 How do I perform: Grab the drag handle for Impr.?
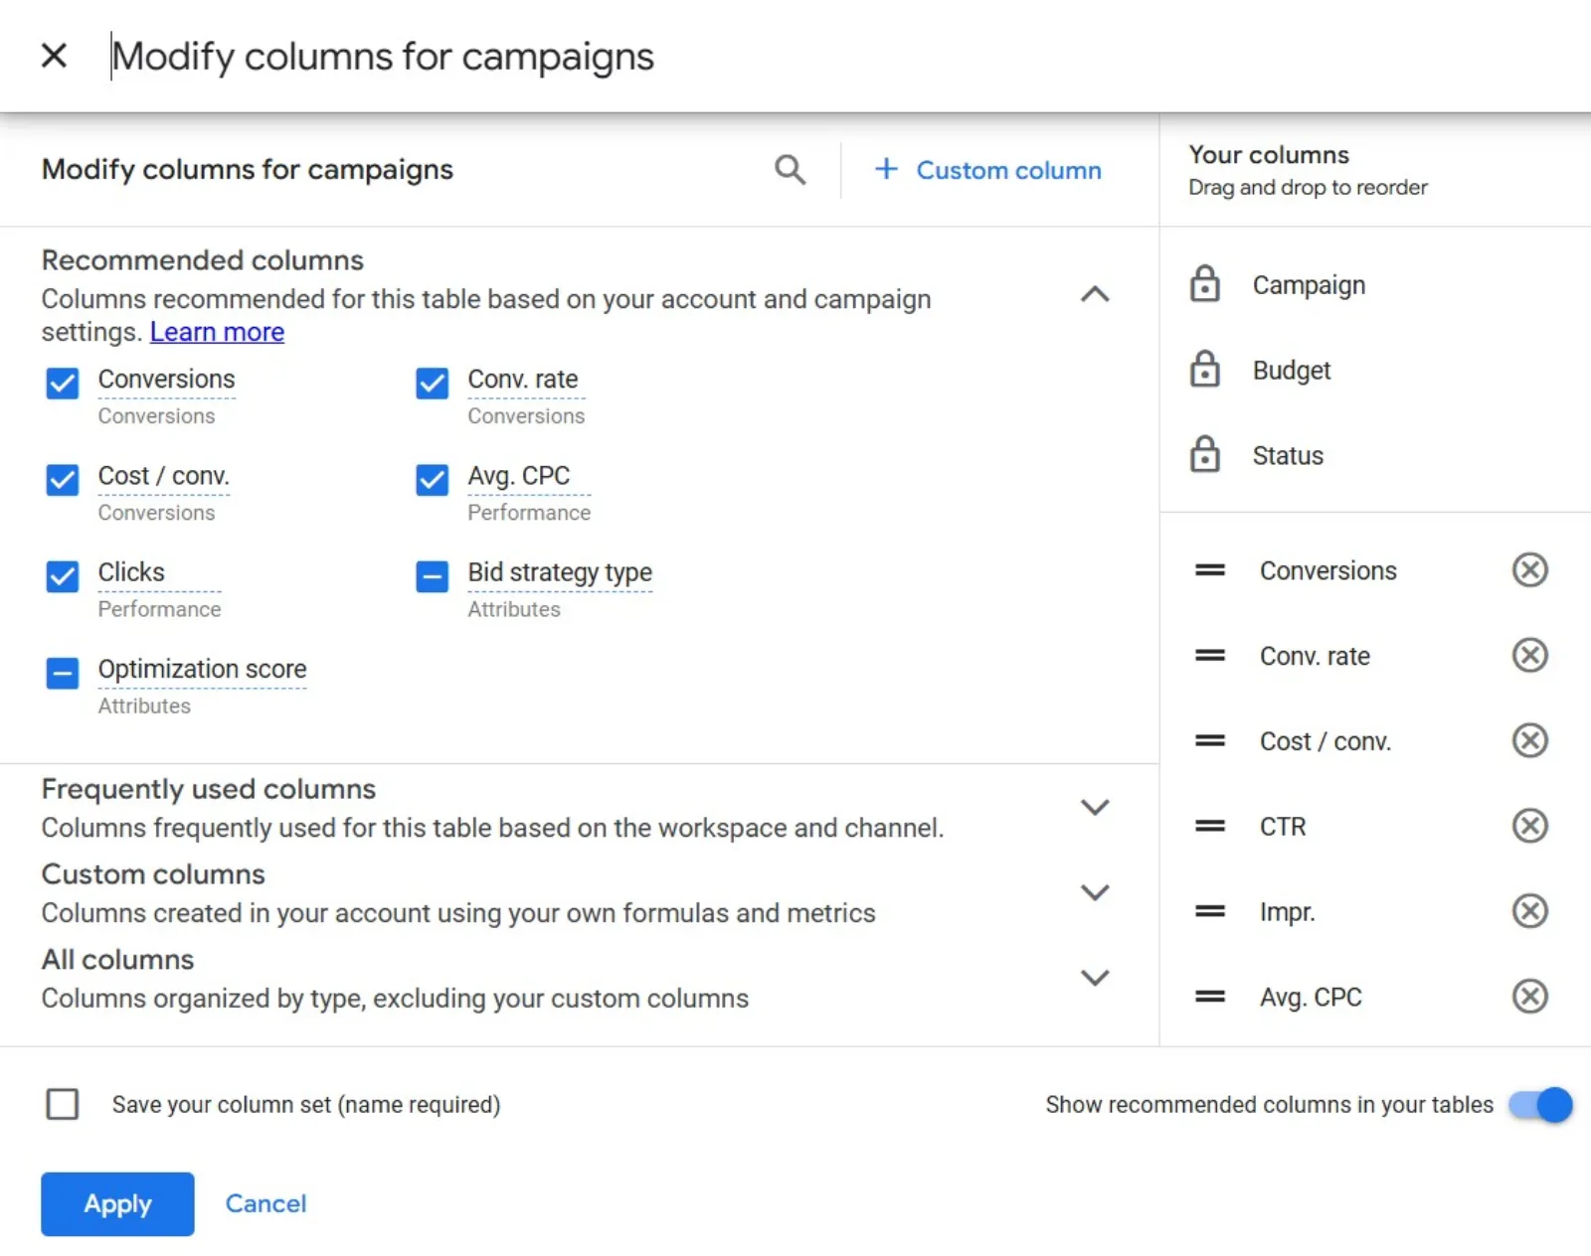(1210, 911)
